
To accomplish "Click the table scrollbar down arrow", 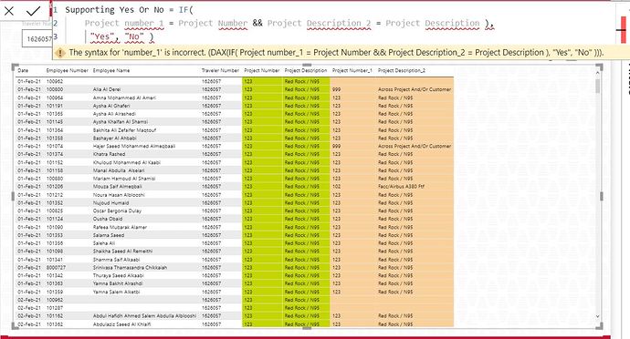I will pyautogui.click(x=597, y=316).
